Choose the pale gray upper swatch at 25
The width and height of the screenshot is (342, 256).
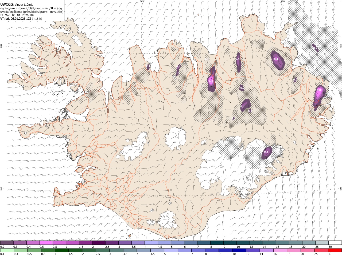click(321, 243)
